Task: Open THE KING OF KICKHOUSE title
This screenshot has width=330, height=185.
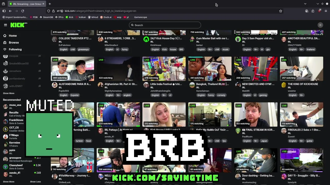Action: click(x=303, y=84)
